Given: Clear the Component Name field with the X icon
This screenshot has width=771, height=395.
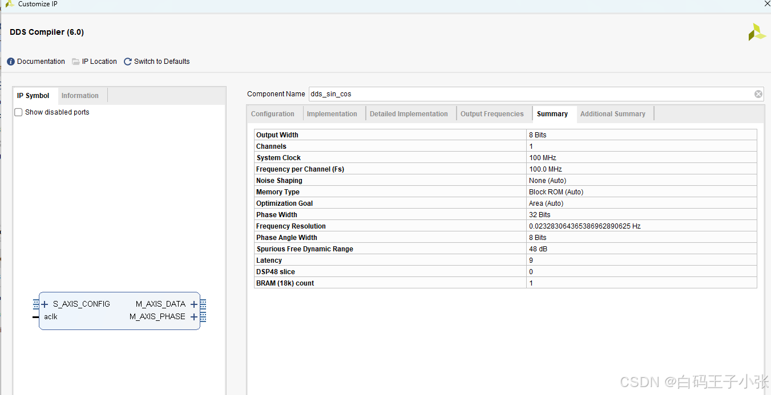Looking at the screenshot, I should point(758,94).
